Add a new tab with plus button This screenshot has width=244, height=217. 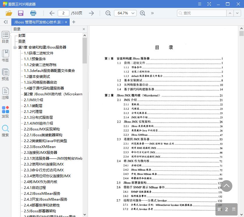[74, 22]
